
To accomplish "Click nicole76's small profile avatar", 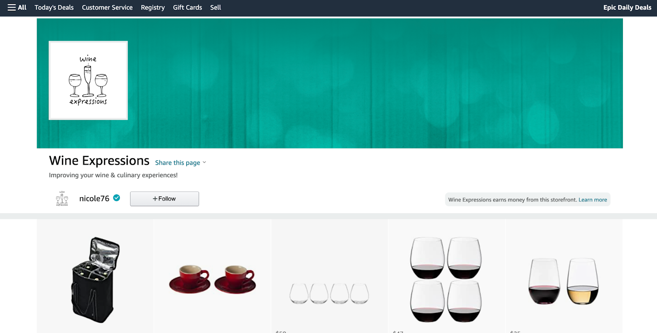I will [x=62, y=198].
